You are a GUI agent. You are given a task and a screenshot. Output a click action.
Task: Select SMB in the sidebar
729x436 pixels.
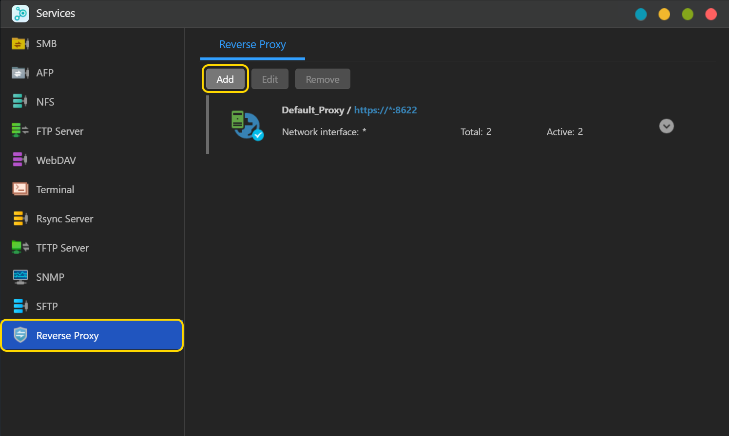pos(92,44)
